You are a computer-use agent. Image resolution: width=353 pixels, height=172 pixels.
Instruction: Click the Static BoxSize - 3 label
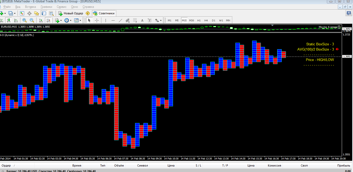pyautogui.click(x=320, y=44)
